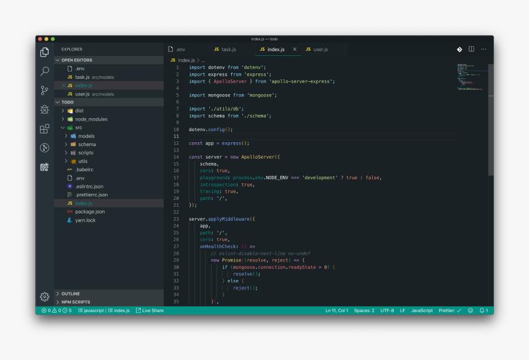
Task: Close the index.js editor tab
Action: click(x=295, y=49)
